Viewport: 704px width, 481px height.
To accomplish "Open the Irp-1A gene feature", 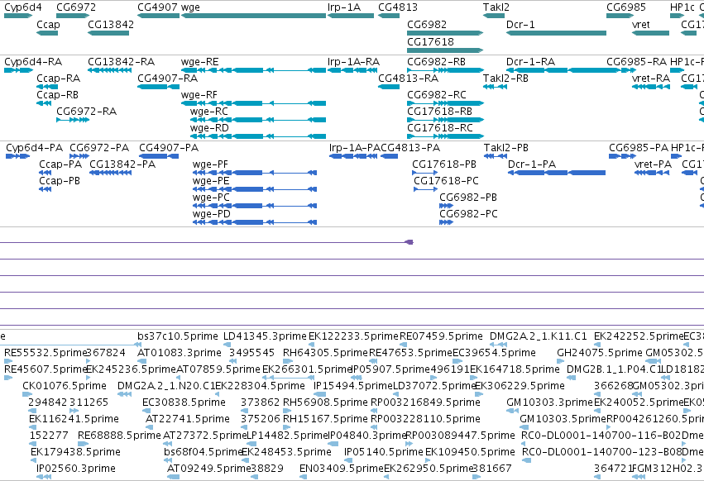I will tap(351, 16).
